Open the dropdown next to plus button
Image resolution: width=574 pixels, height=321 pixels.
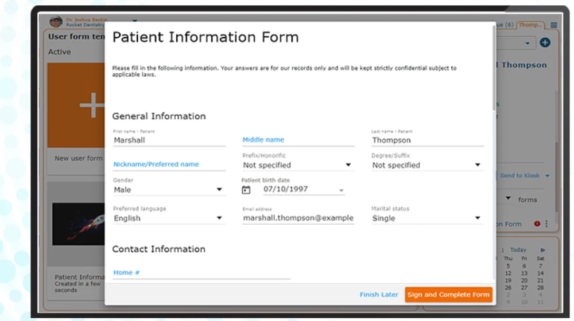point(527,43)
